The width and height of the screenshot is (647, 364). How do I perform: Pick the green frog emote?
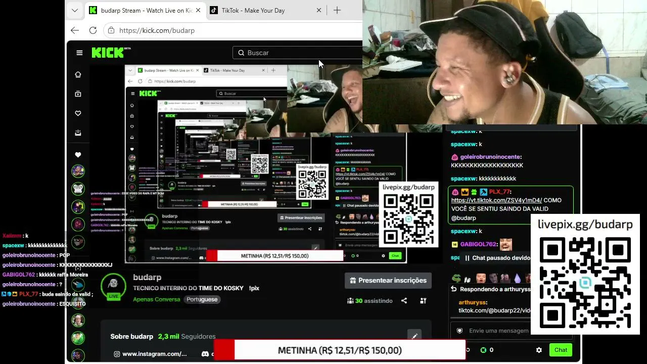(456, 278)
